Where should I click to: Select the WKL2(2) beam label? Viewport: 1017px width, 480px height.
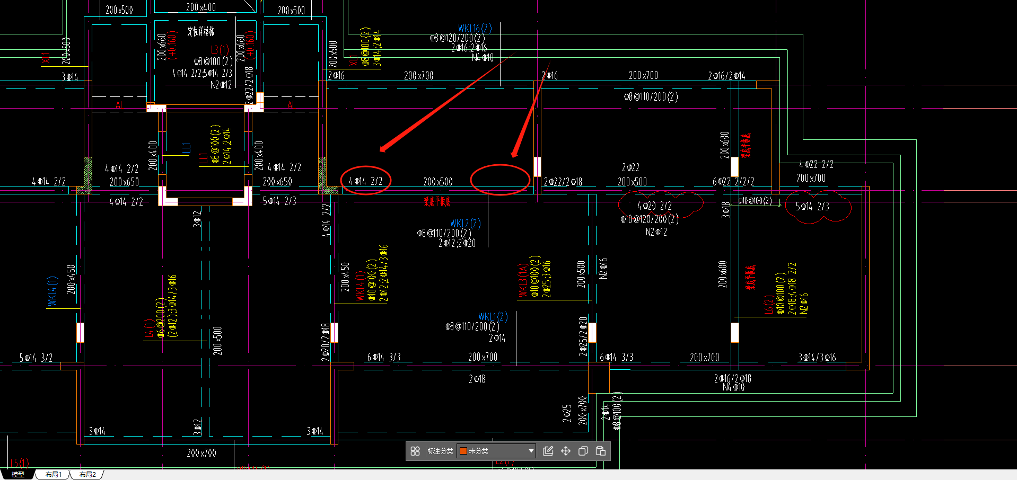[x=465, y=223]
